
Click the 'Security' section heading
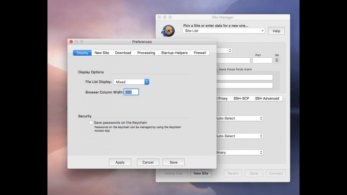[x=85, y=116]
